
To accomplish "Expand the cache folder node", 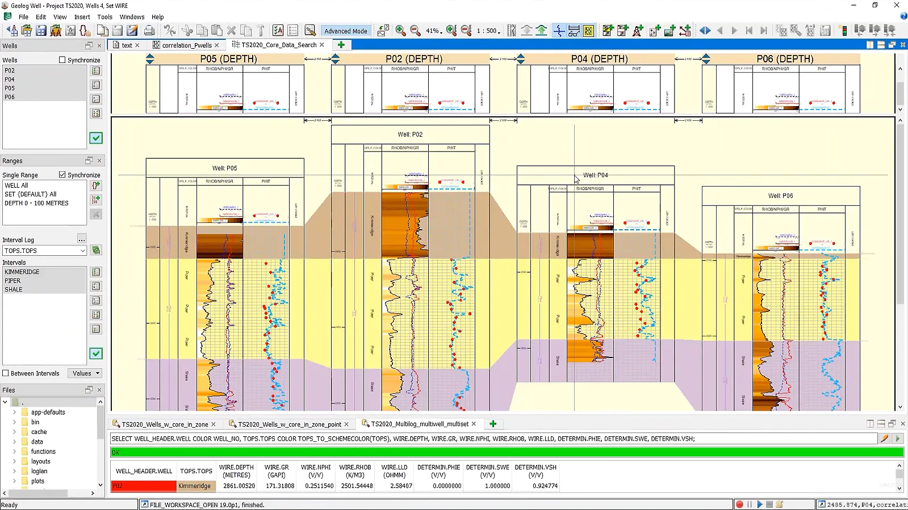I will tap(14, 432).
